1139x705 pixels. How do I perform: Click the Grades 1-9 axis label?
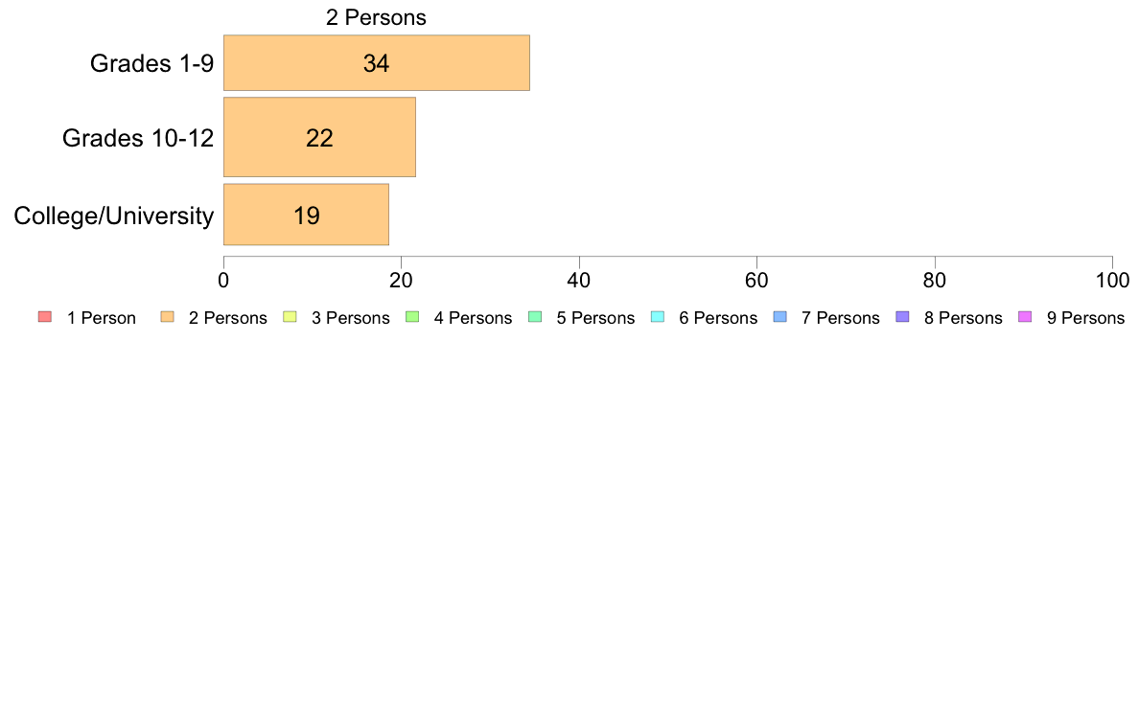pyautogui.click(x=151, y=64)
